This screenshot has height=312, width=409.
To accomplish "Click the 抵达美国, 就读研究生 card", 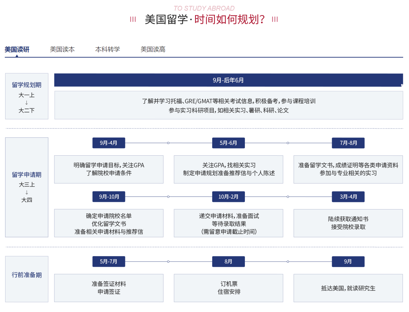I will click(348, 288).
